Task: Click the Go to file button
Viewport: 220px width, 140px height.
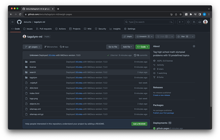Action: click(x=113, y=47)
